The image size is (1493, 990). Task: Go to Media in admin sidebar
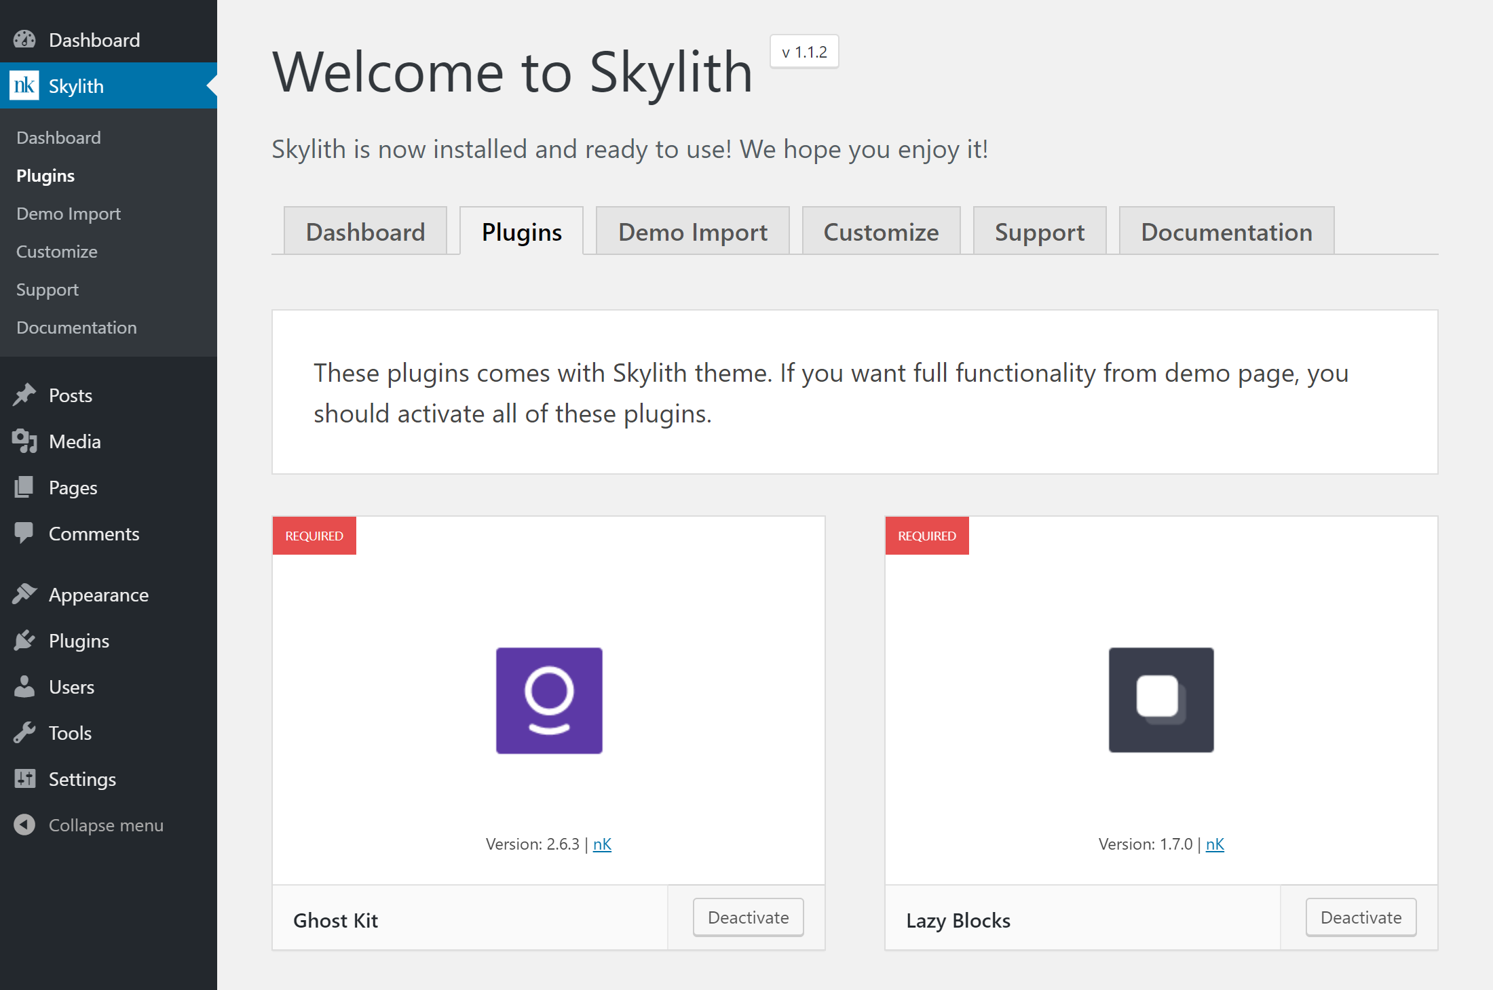pos(109,441)
